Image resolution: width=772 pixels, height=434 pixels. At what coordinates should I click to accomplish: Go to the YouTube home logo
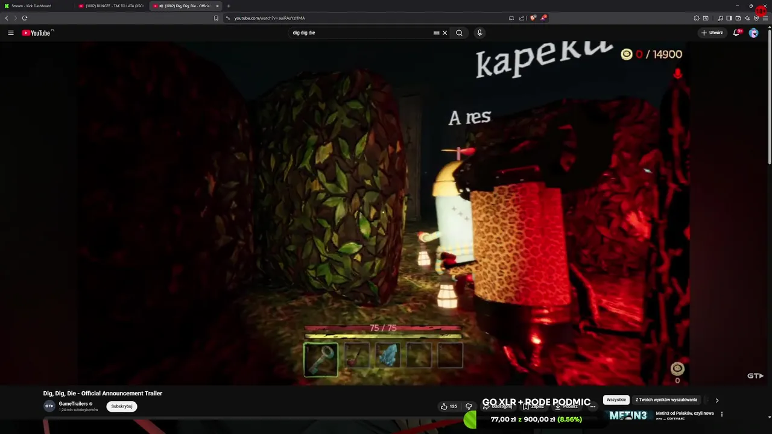36,33
